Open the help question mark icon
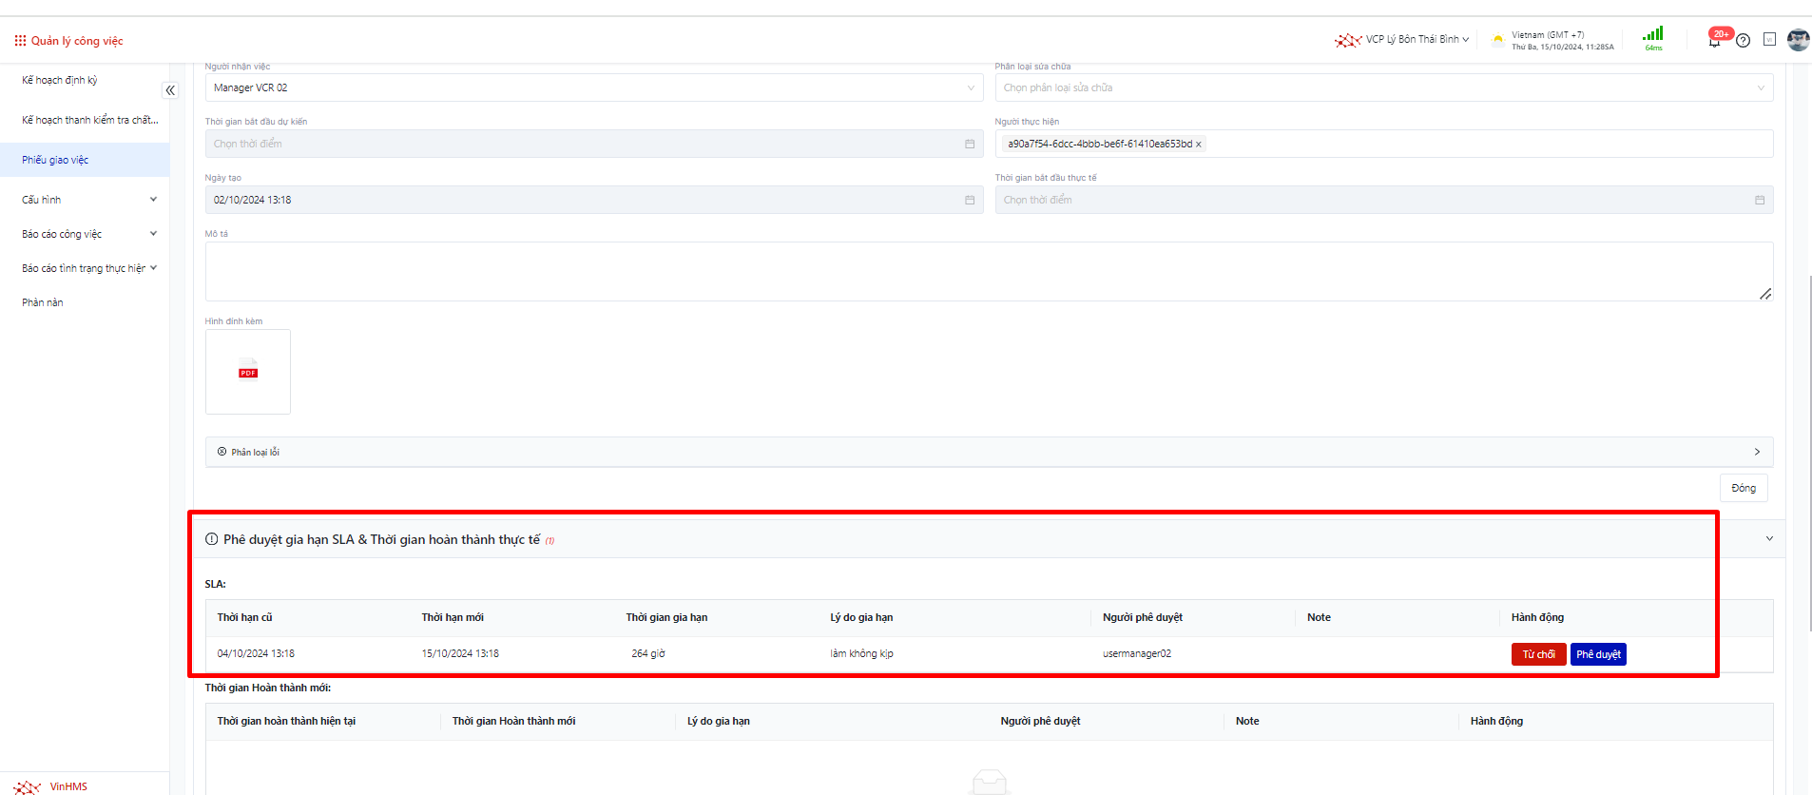The image size is (1812, 795). [1743, 41]
